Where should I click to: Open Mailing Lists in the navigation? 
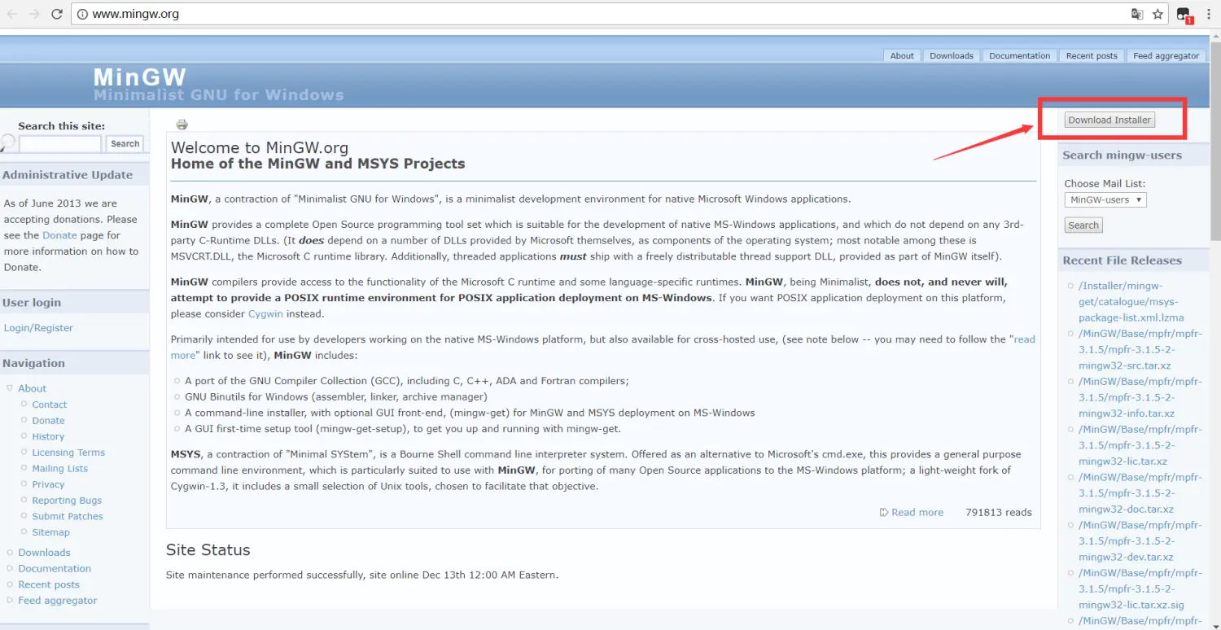click(x=59, y=468)
